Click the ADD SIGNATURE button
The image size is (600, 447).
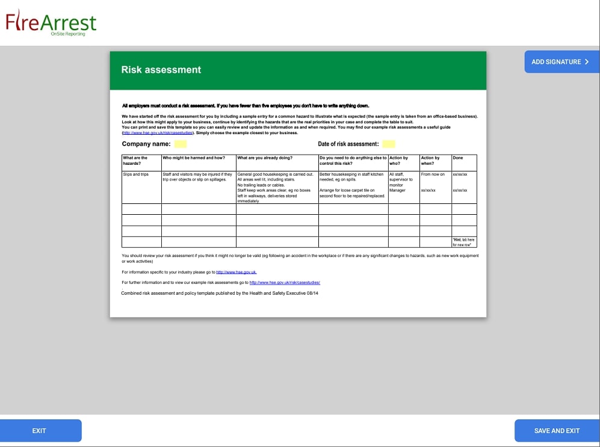(x=561, y=61)
